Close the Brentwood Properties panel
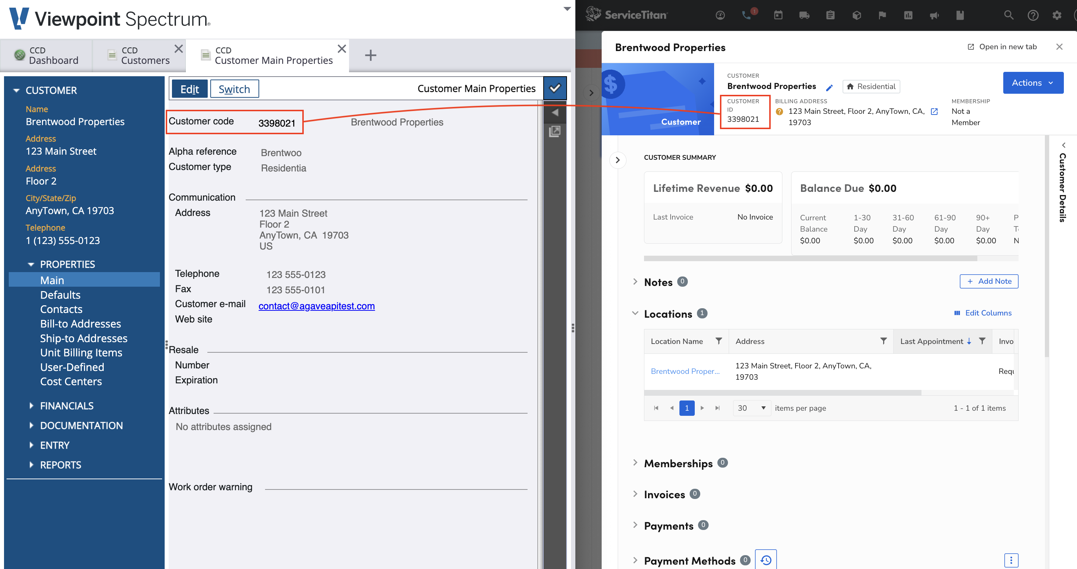The width and height of the screenshot is (1077, 569). coord(1059,47)
